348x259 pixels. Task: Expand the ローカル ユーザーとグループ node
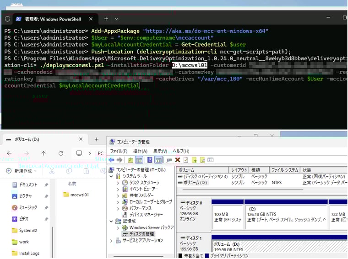coord(118,202)
